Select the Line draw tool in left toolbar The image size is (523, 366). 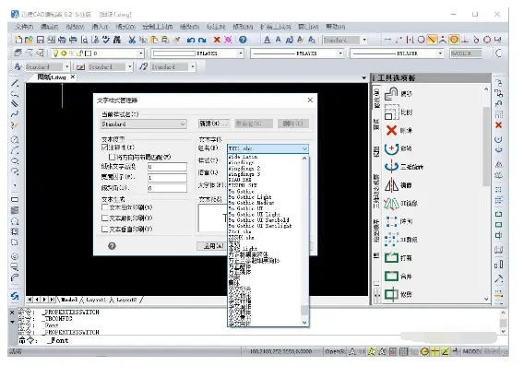[15, 83]
